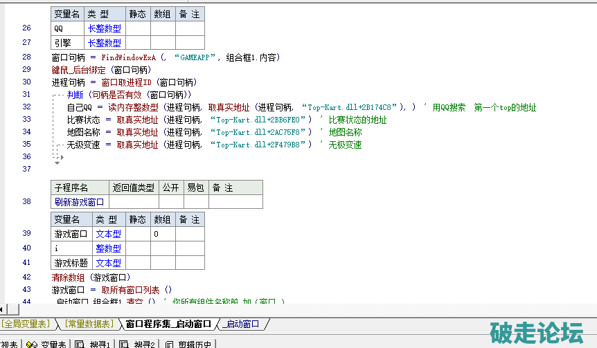The width and height of the screenshot is (597, 348).
Task: Click the 搜寻2 panel icon
Action: (x=124, y=344)
